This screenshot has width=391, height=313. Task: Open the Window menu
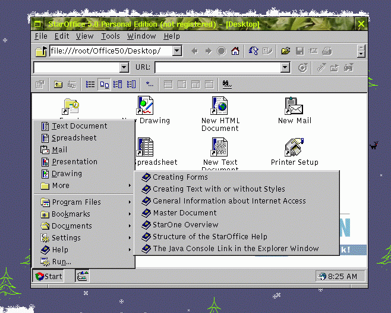pos(141,36)
